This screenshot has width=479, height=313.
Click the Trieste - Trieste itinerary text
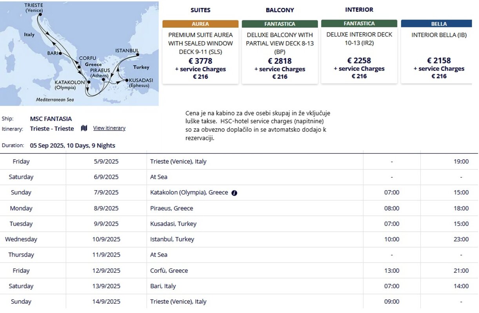tap(52, 129)
